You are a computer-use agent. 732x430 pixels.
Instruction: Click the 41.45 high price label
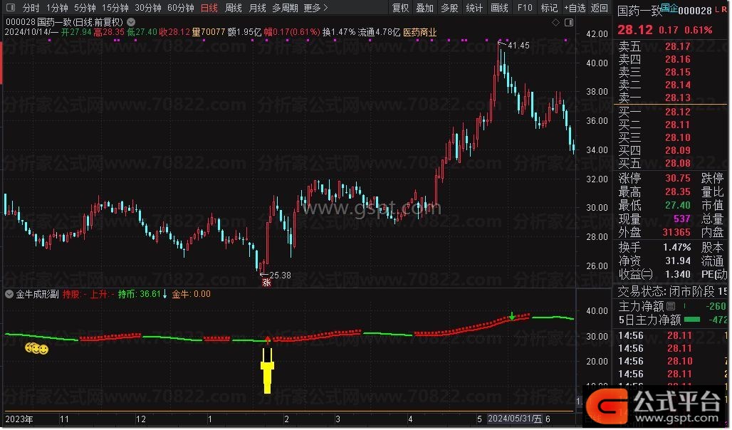[x=518, y=46]
